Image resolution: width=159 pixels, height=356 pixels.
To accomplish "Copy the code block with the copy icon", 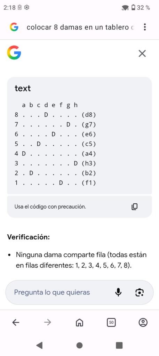I will [x=134, y=207].
